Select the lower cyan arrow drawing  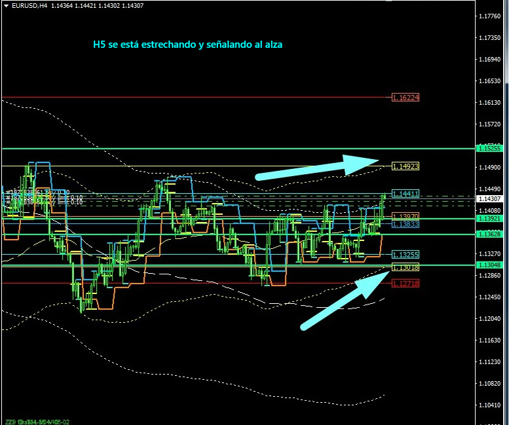coord(341,301)
